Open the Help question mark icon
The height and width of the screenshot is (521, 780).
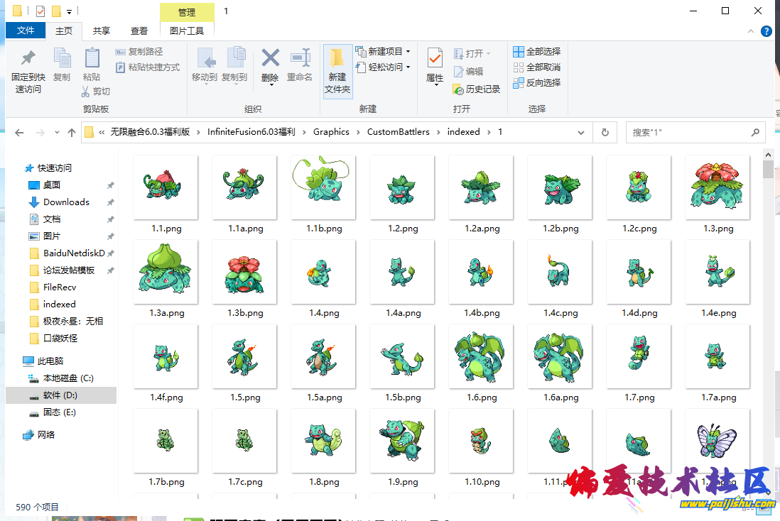coord(767,31)
